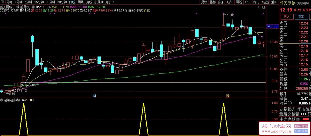This screenshot has height=136, width=311.
Task: Click the 卖出 sell button
Action: tap(301, 17)
